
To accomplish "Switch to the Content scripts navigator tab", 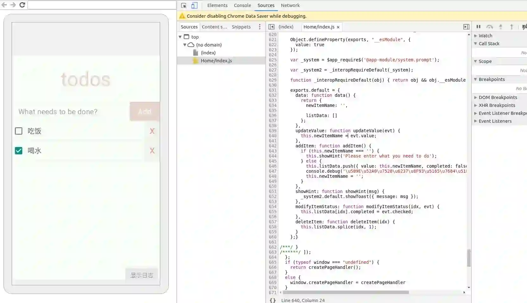I will (215, 27).
